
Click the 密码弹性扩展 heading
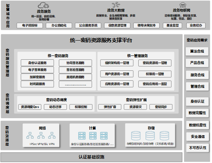[136, 100]
